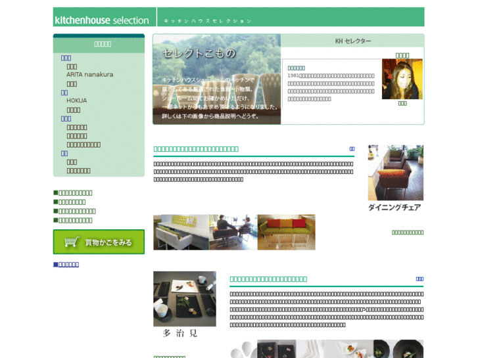The image size is (478, 358).
Task: Click the green heading of furniture article
Action: pyautogui.click(x=196, y=149)
